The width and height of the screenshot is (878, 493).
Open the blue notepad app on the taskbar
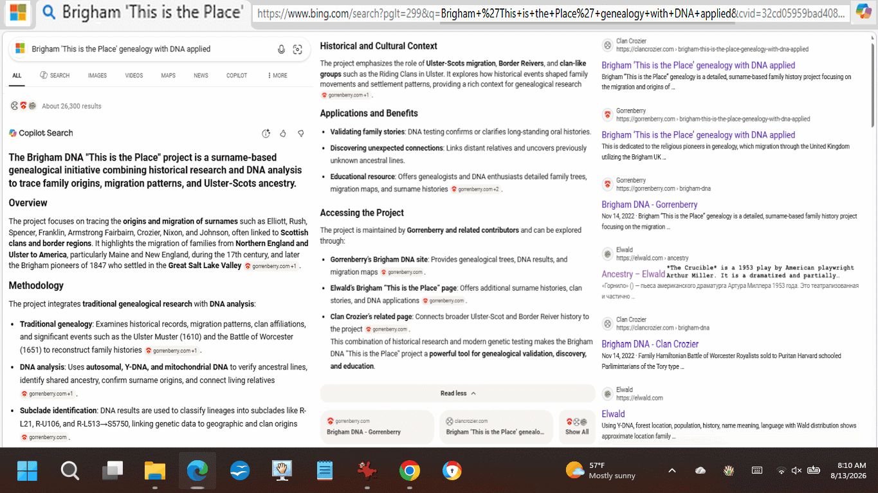pyautogui.click(x=325, y=471)
